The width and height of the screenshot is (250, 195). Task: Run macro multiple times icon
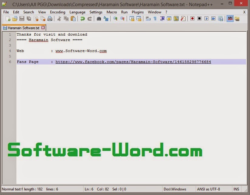pyautogui.click(x=213, y=19)
